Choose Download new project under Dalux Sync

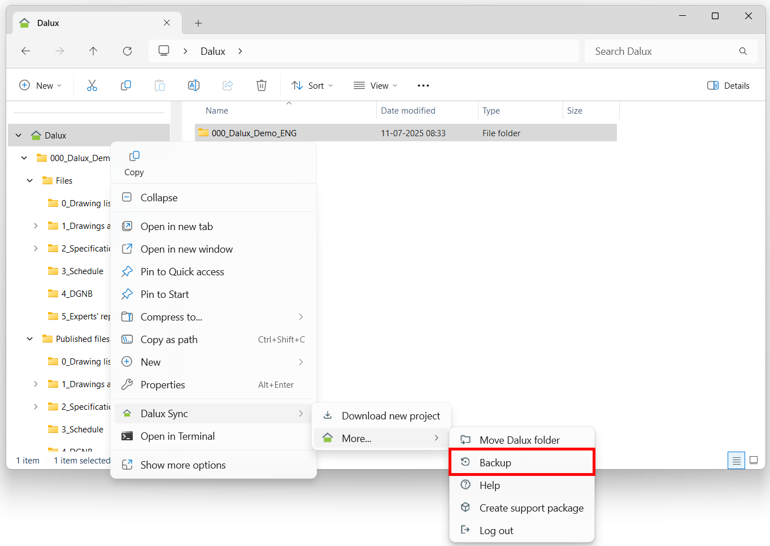(390, 415)
